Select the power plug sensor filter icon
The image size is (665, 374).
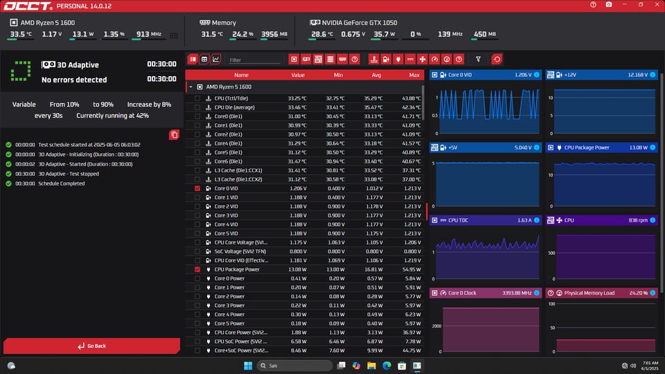coord(398,60)
